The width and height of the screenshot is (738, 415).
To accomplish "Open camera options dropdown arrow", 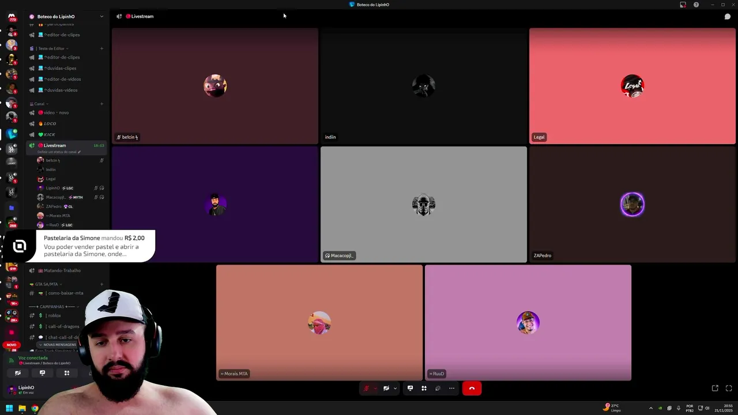I will (x=395, y=388).
